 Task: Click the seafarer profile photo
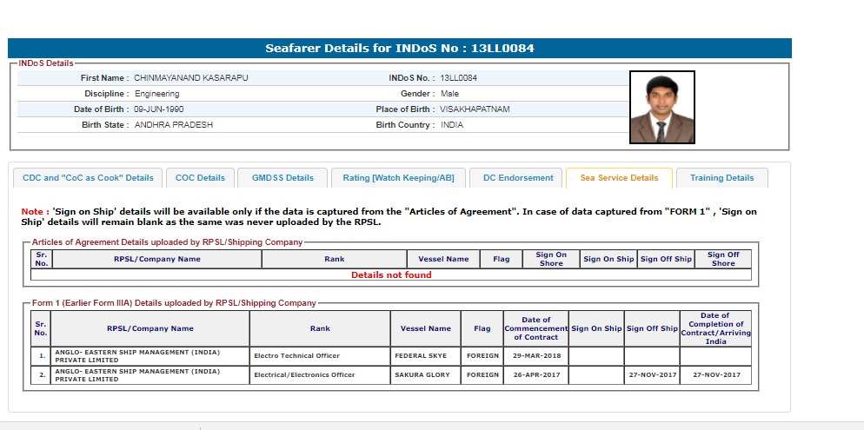coord(661,108)
